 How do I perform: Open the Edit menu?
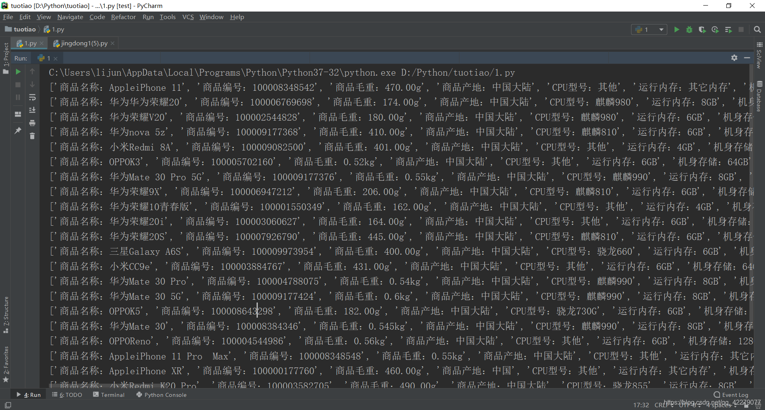25,17
